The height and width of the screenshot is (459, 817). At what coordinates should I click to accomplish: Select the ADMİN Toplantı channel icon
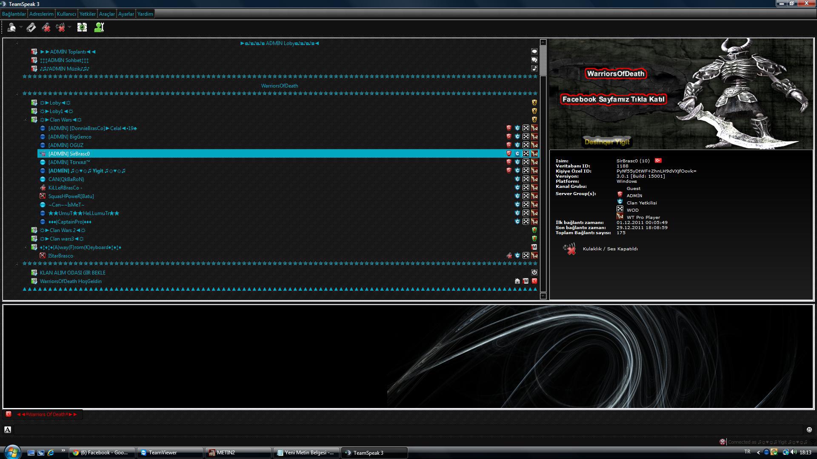point(34,52)
